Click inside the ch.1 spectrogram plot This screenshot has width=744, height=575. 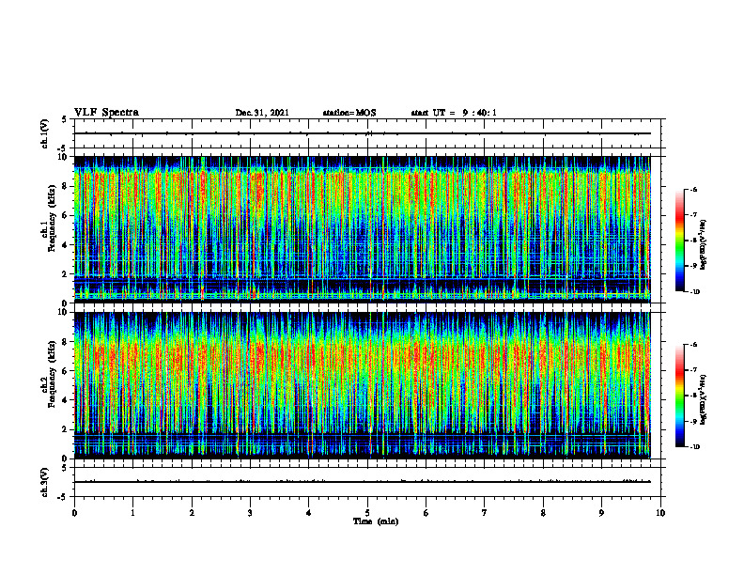(x=363, y=229)
